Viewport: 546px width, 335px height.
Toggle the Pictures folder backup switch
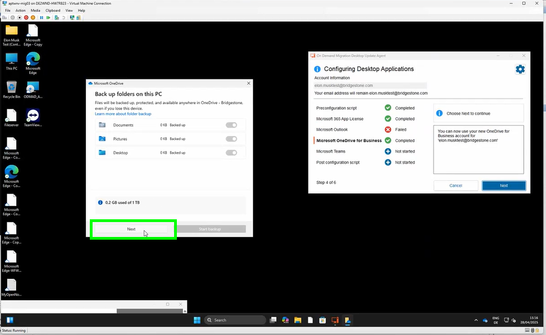pos(231,139)
